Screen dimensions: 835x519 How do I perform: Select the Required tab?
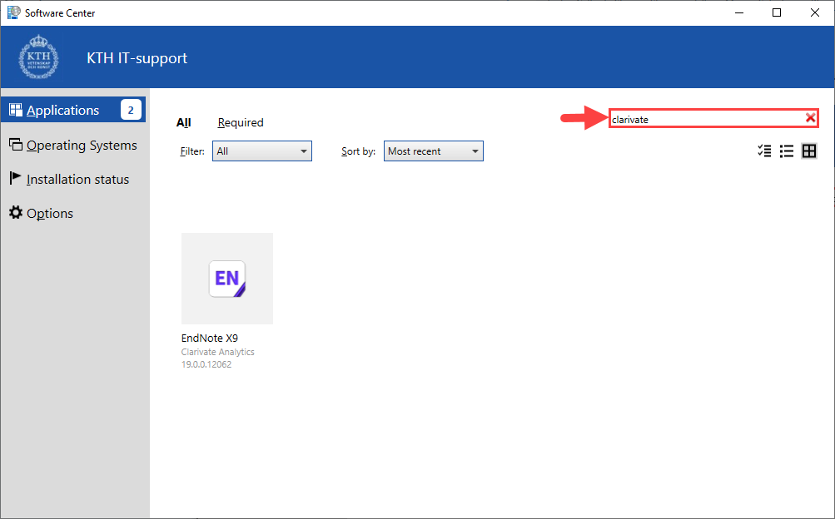[x=240, y=122]
